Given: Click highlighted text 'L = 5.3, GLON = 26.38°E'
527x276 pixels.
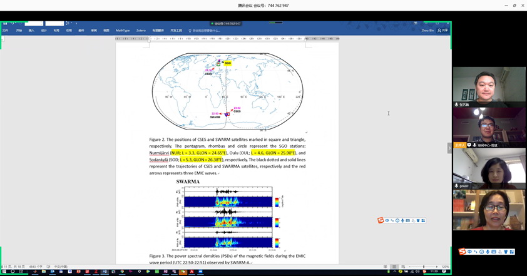Looking at the screenshot, I should coord(202,160).
